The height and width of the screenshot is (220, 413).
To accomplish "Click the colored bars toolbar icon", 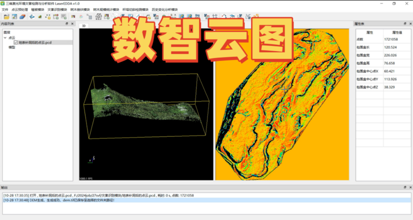I will click(73, 17).
